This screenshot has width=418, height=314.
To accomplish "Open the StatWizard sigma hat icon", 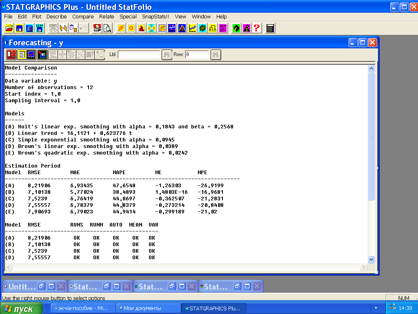I will [x=247, y=28].
